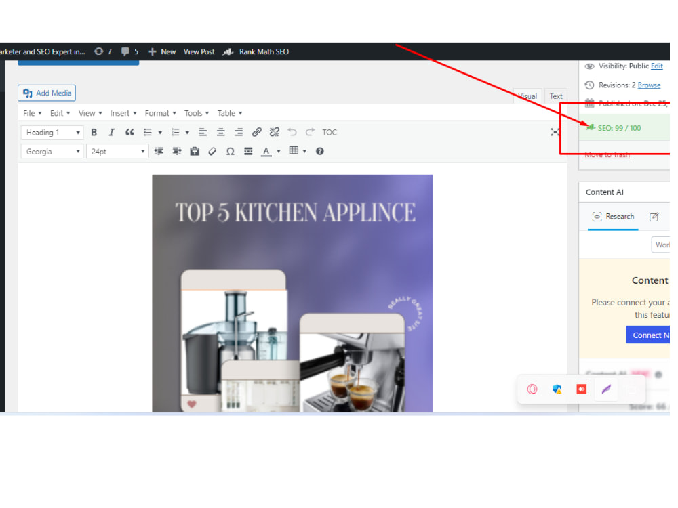The image size is (678, 508).
Task: Expand the text color picker arrow
Action: tap(279, 151)
